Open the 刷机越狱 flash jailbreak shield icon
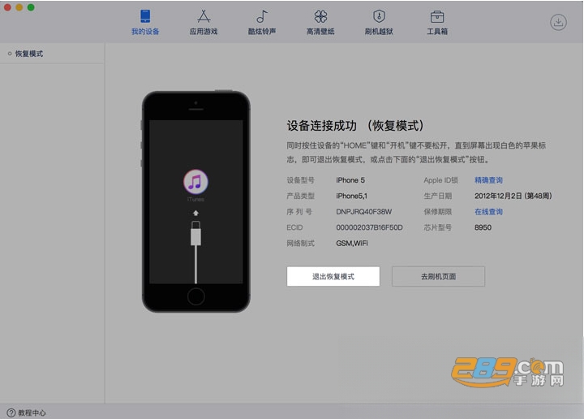This screenshot has height=419, width=584. click(379, 16)
